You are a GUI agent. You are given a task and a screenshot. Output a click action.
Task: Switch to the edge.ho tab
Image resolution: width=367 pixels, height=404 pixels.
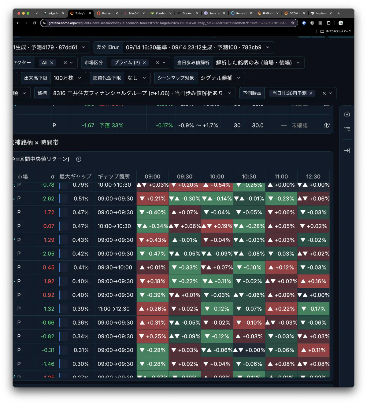[x=53, y=13]
